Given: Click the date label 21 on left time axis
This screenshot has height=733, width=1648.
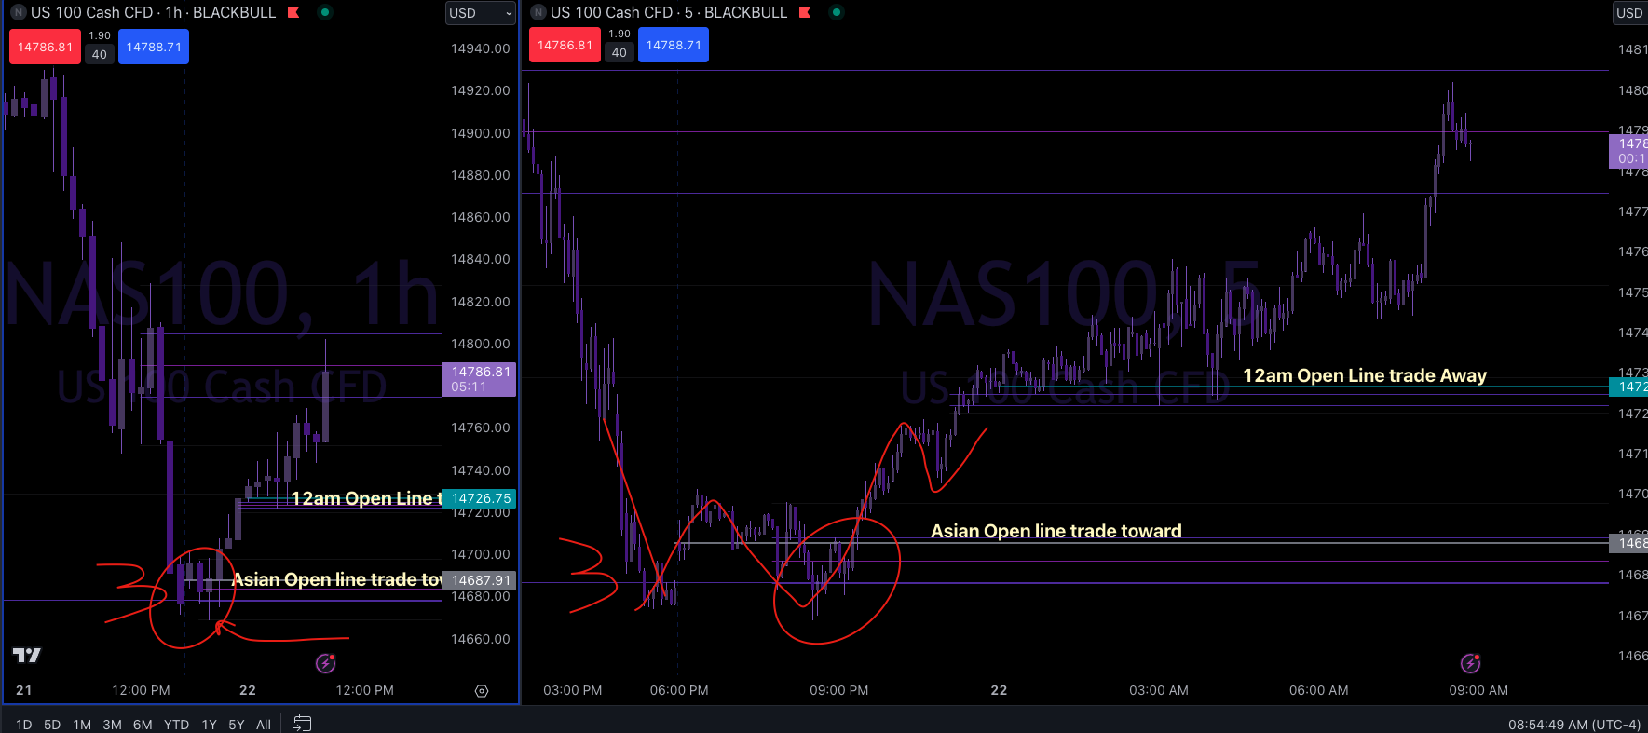Looking at the screenshot, I should coord(24,690).
